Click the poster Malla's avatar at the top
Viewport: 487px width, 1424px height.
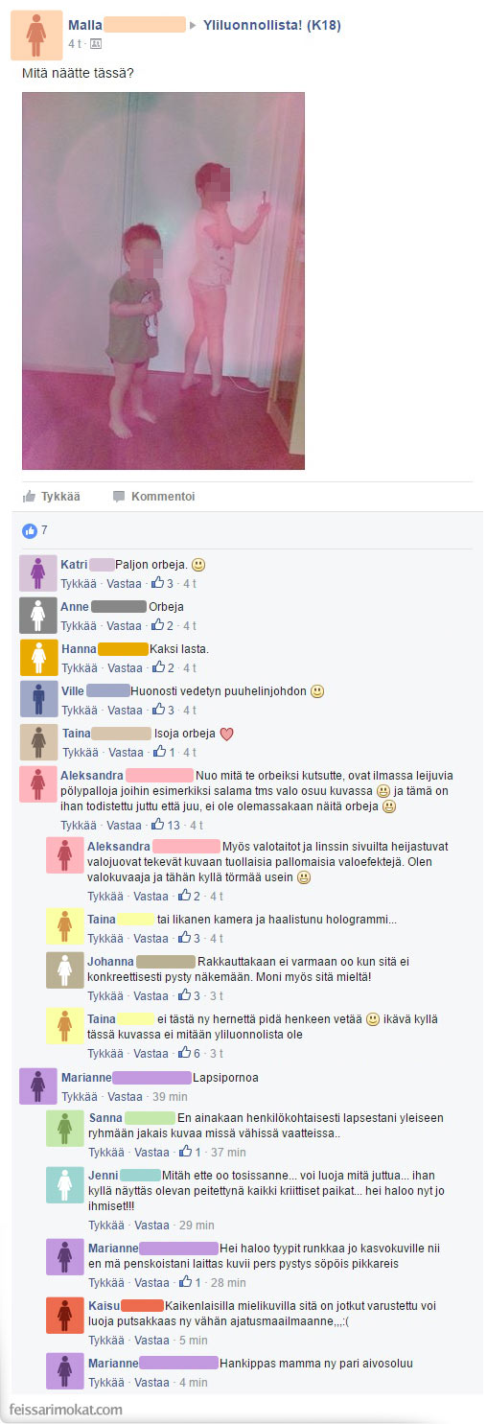click(x=37, y=35)
